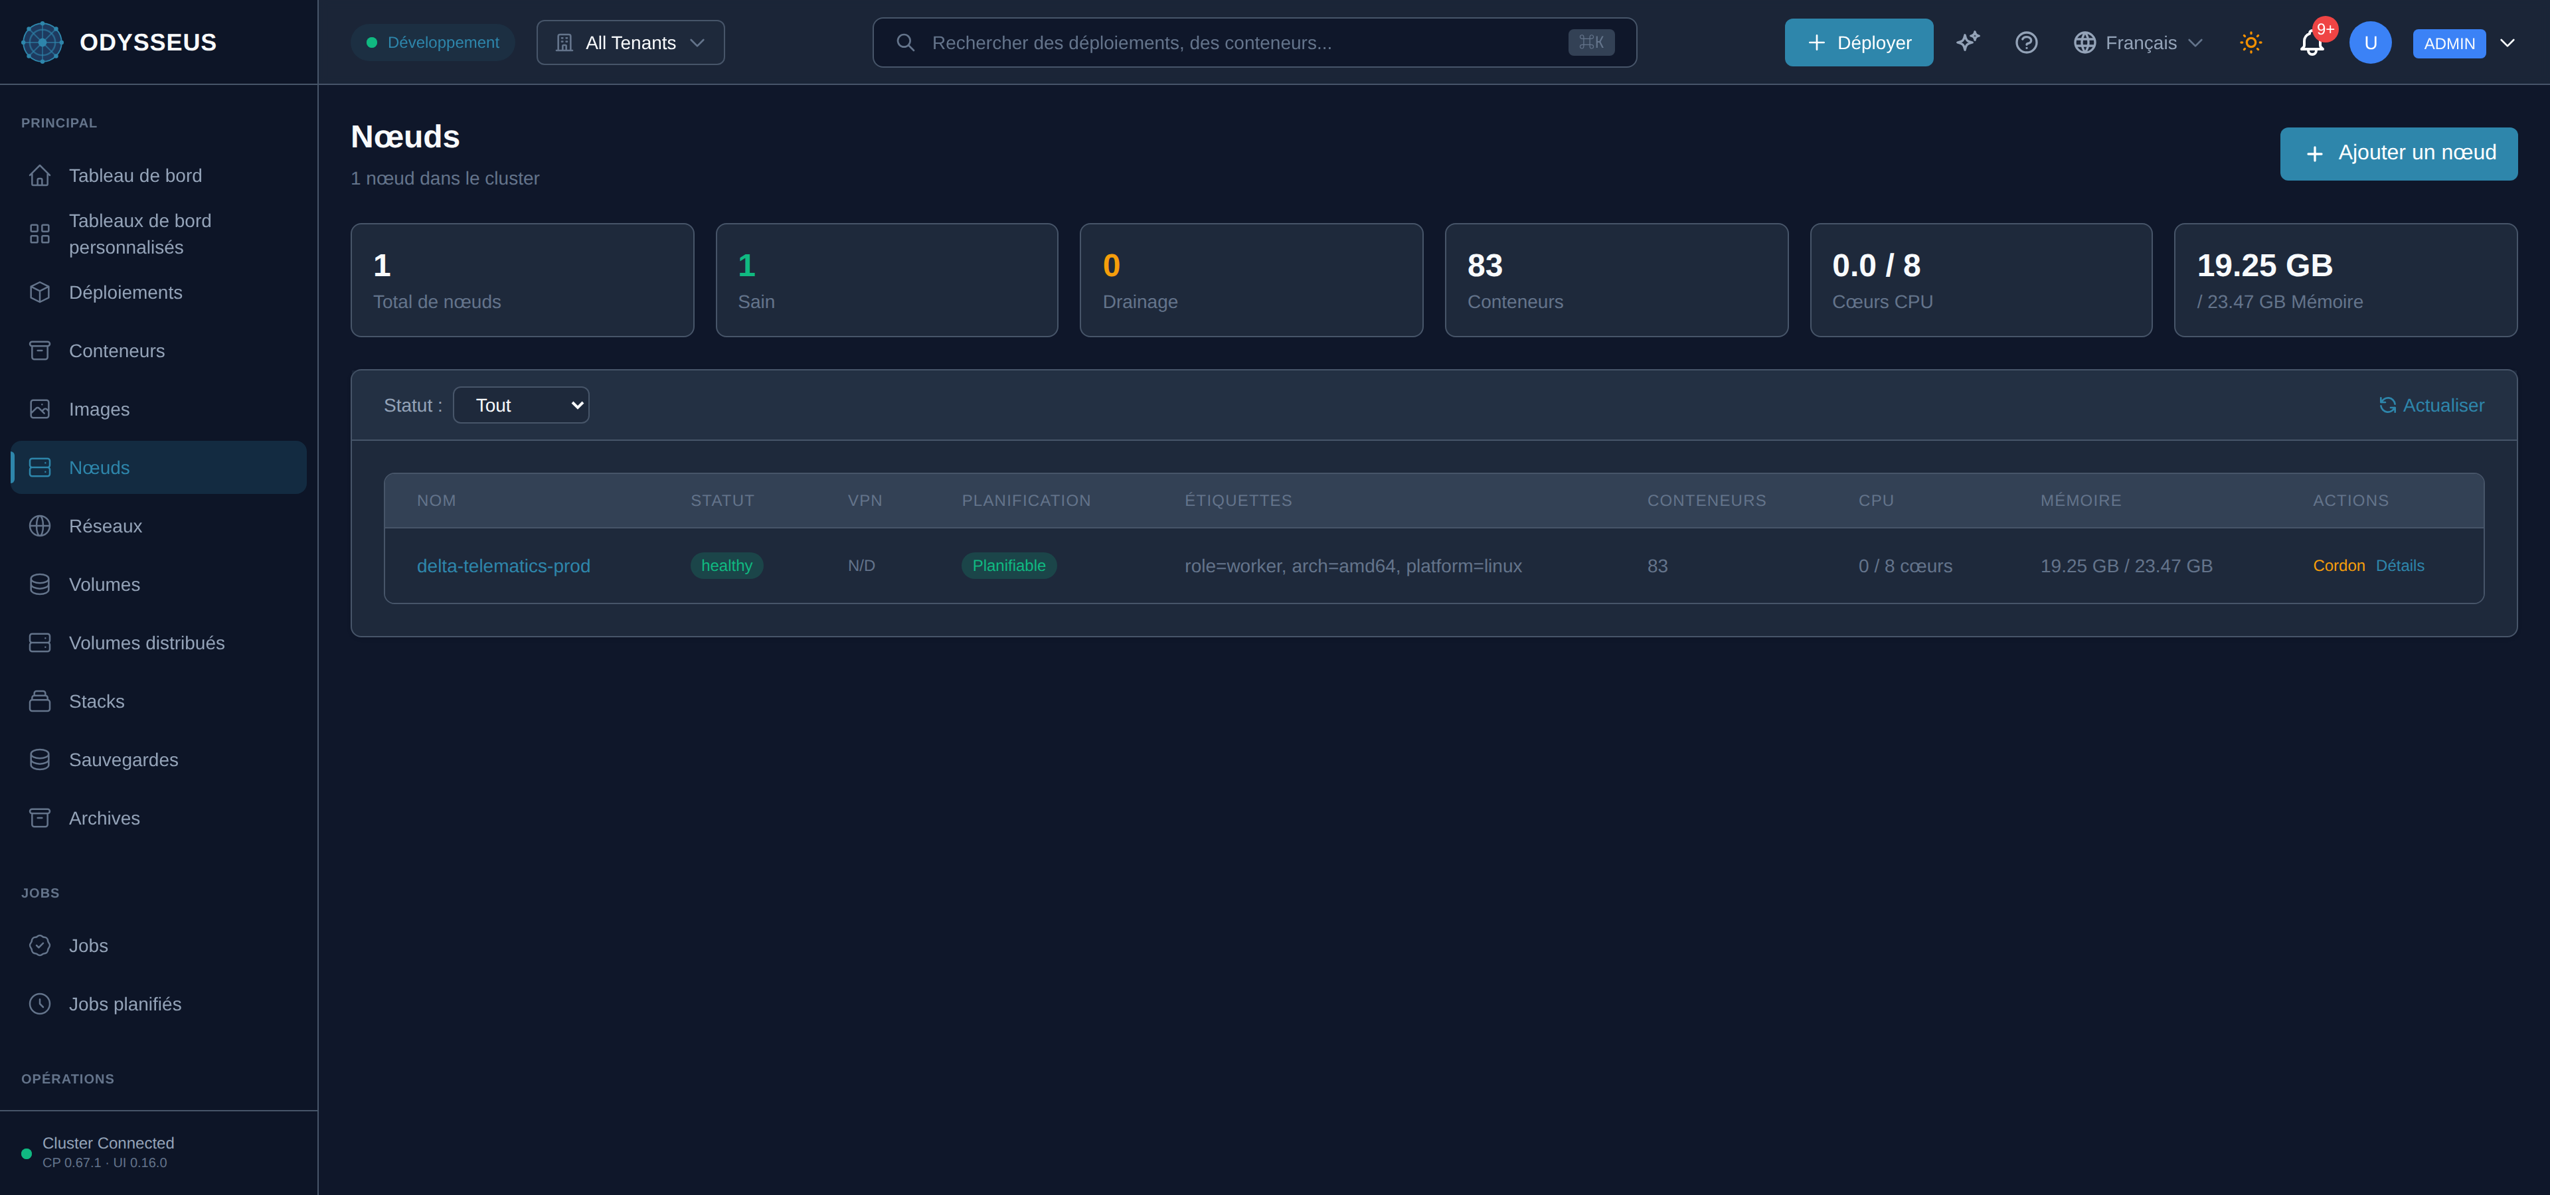Click the Archives box icon
This screenshot has width=2550, height=1195.
tap(40, 817)
